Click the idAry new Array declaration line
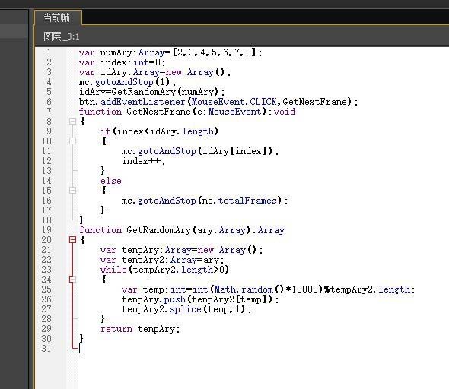Image resolution: width=449 pixels, height=389 pixels. [154, 72]
